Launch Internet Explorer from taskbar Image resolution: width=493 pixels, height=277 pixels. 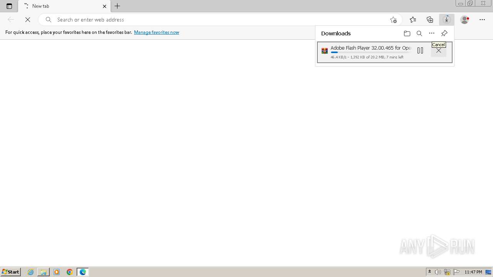point(30,272)
